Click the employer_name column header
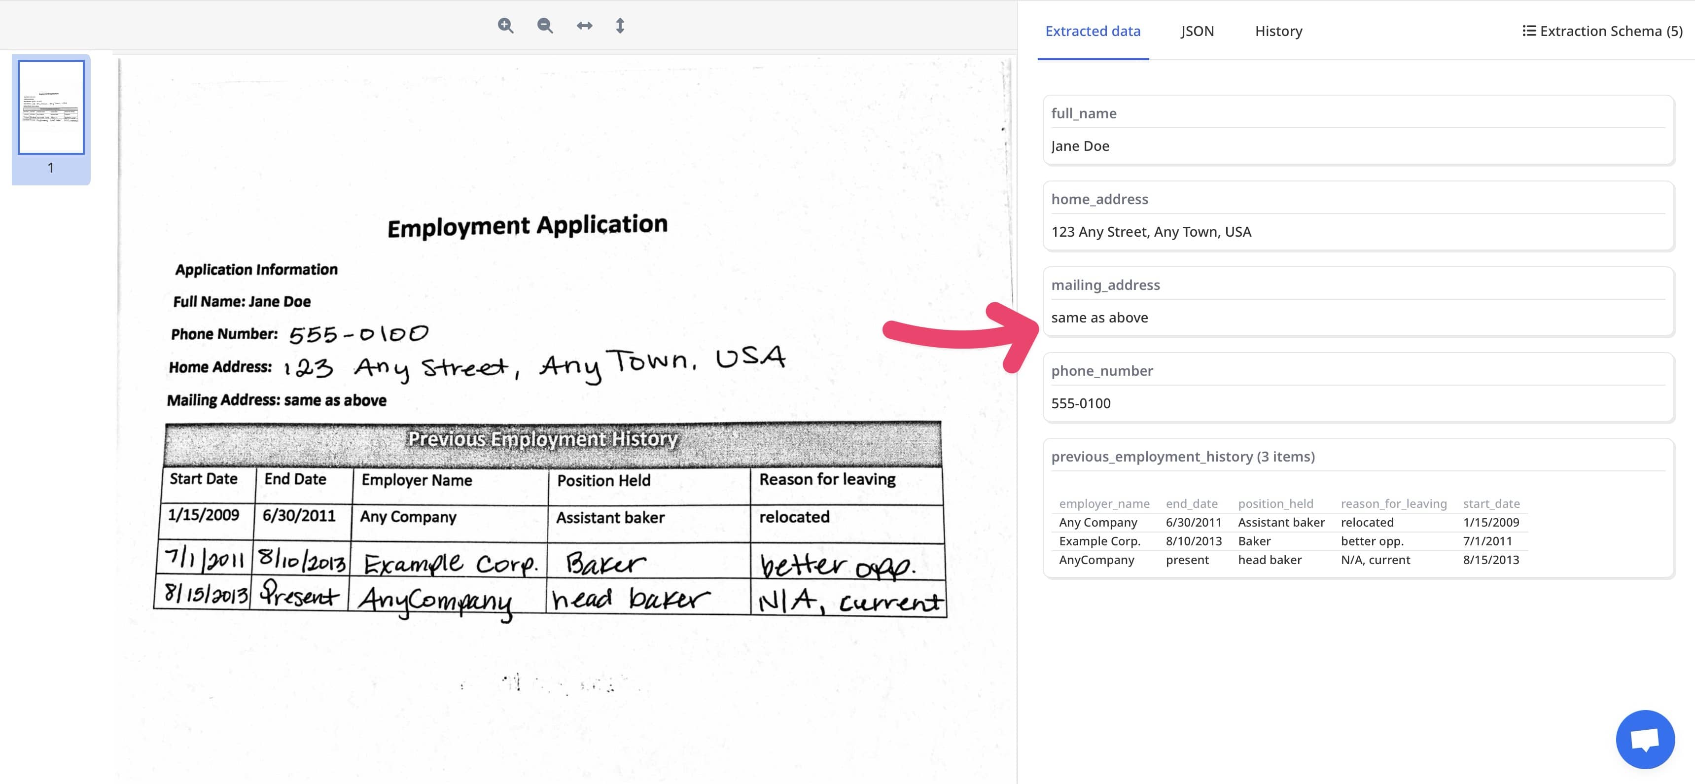The width and height of the screenshot is (1695, 784). pos(1104,503)
